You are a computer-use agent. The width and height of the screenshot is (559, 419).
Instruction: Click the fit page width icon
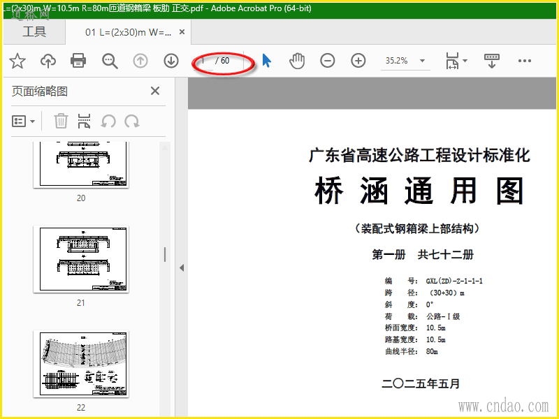click(452, 61)
